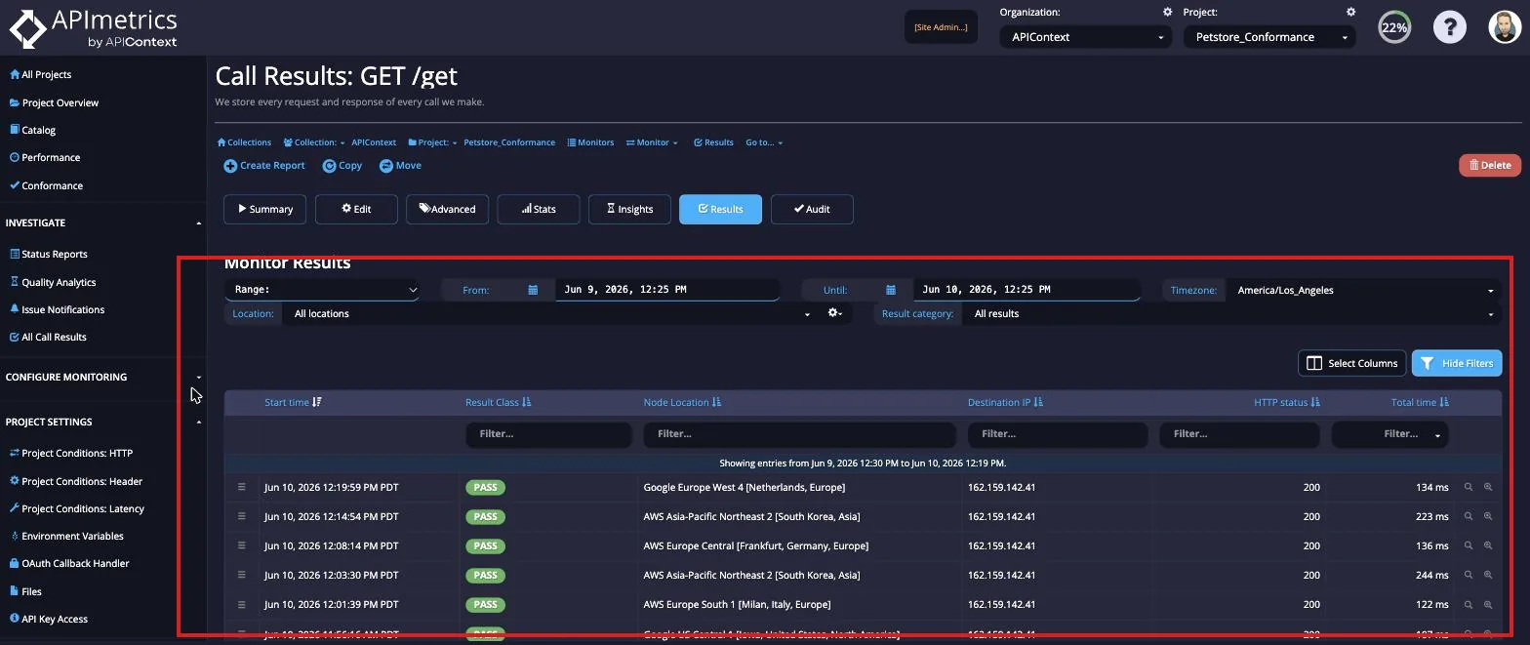Click the Node Location filter field
The width and height of the screenshot is (1530, 645).
(799, 433)
